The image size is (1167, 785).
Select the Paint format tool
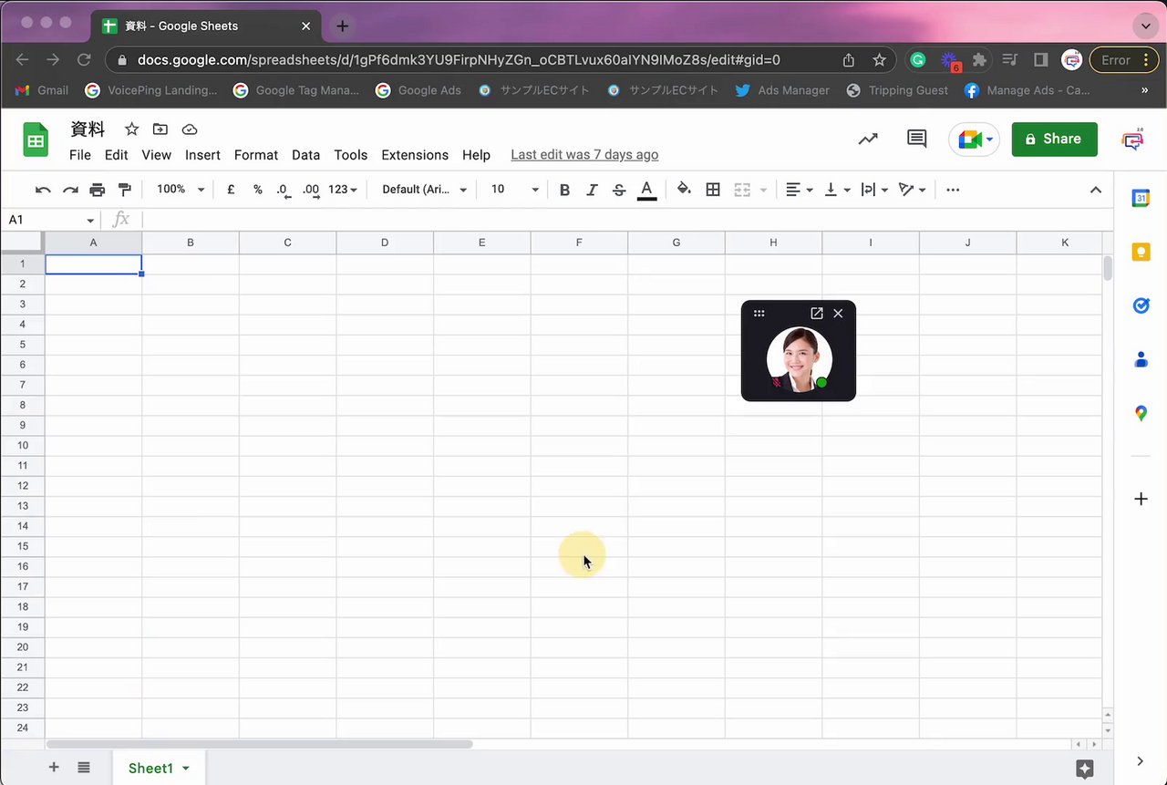125,190
